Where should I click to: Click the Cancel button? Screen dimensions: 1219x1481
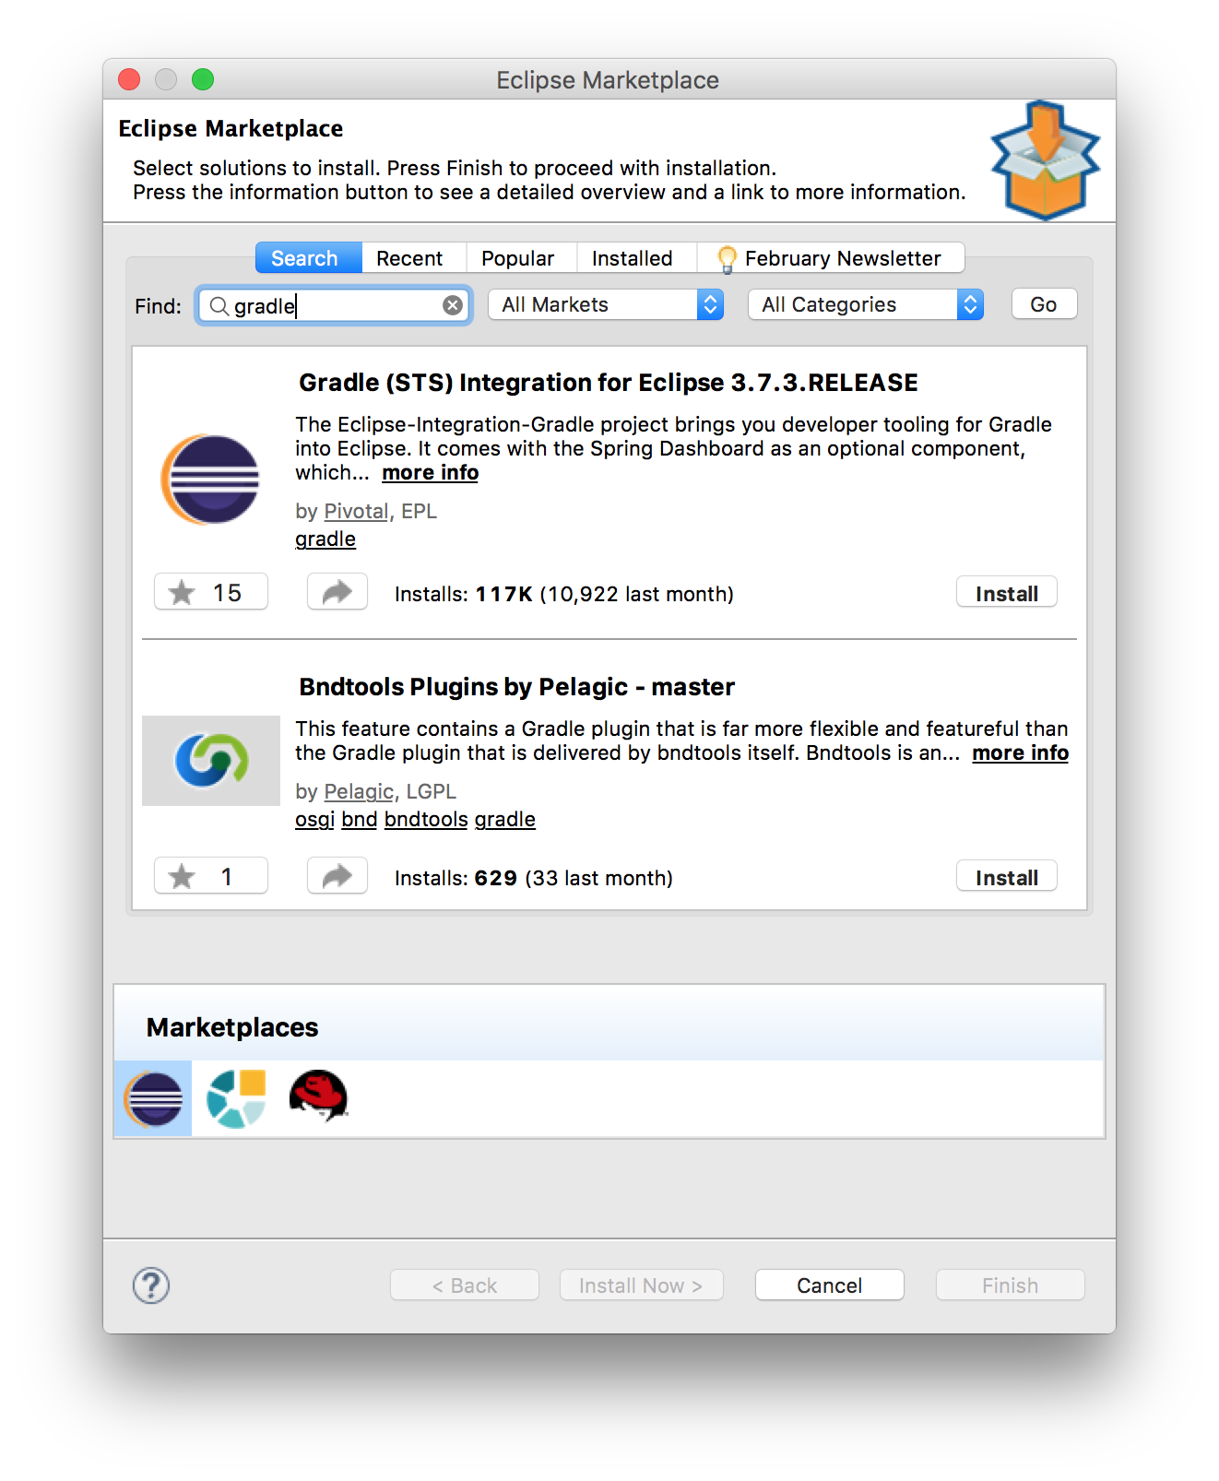pyautogui.click(x=829, y=1286)
